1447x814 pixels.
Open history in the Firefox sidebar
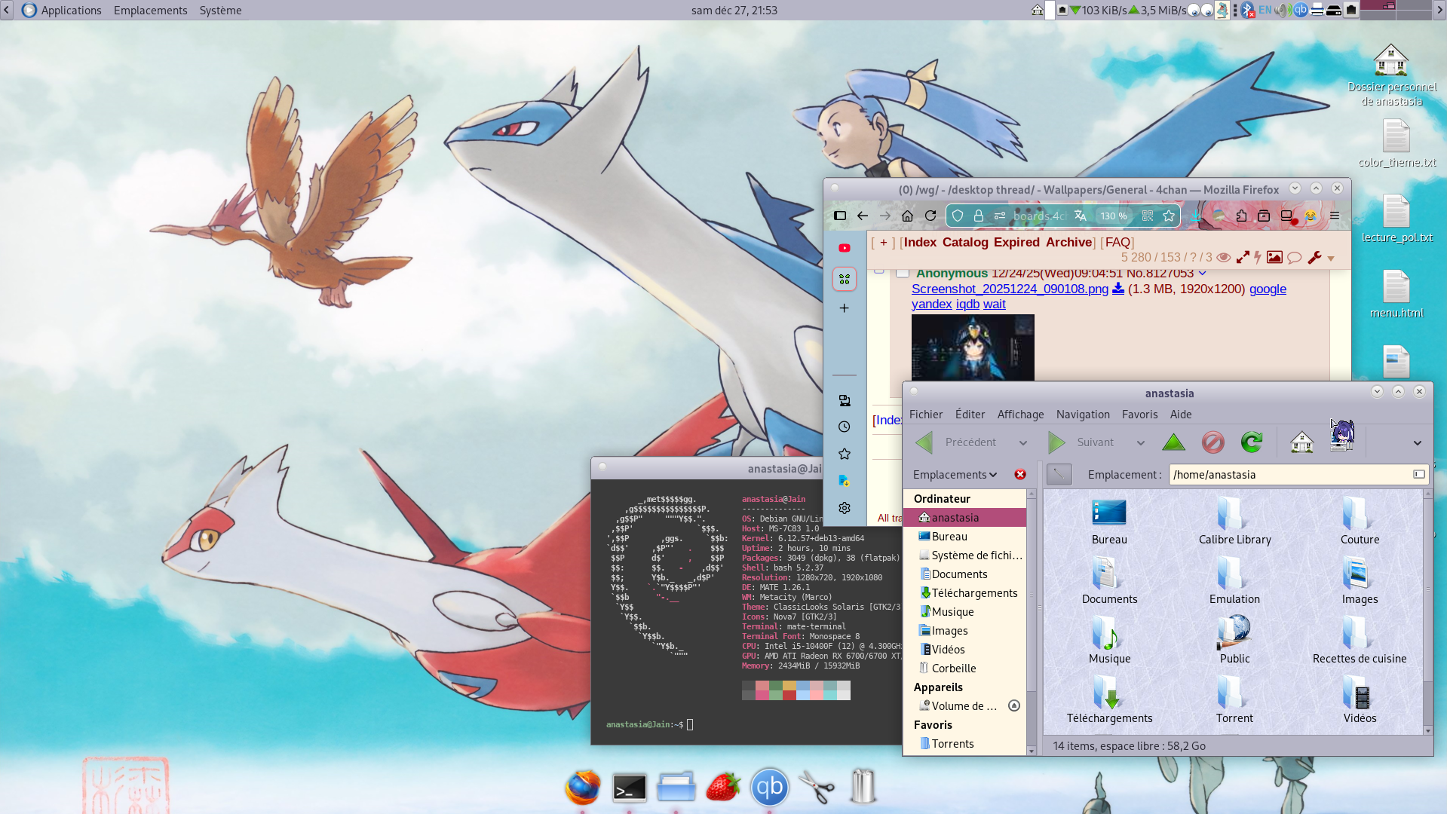click(x=845, y=427)
